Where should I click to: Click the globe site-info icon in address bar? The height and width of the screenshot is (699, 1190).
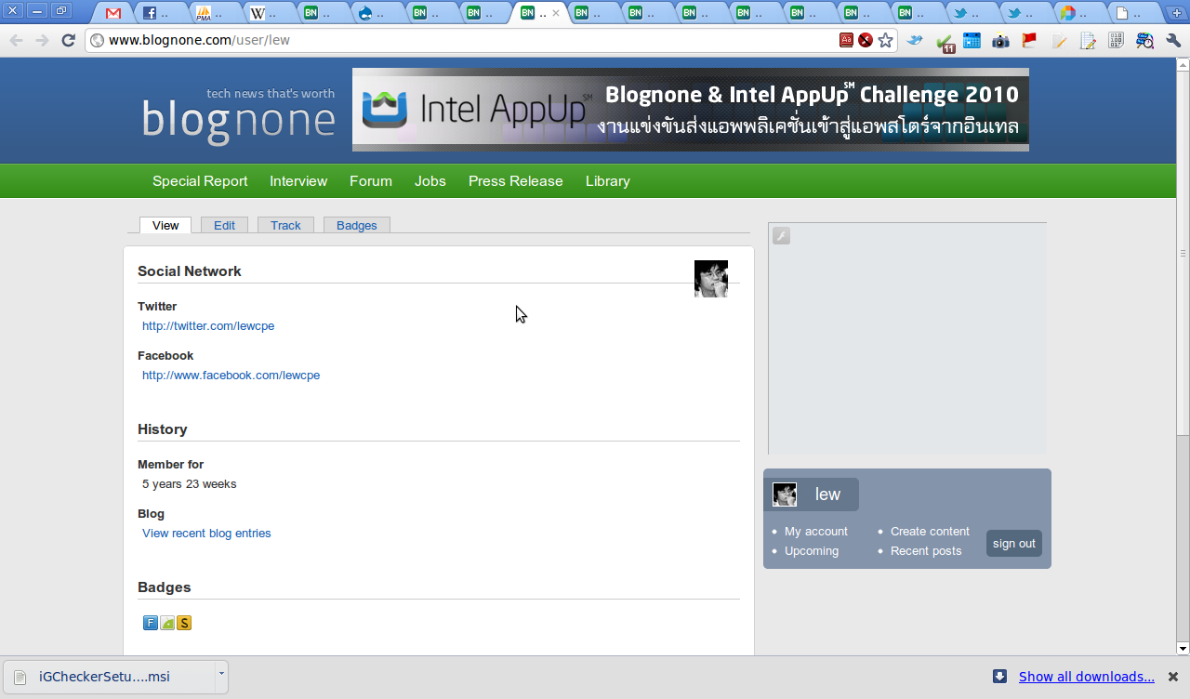click(x=97, y=40)
